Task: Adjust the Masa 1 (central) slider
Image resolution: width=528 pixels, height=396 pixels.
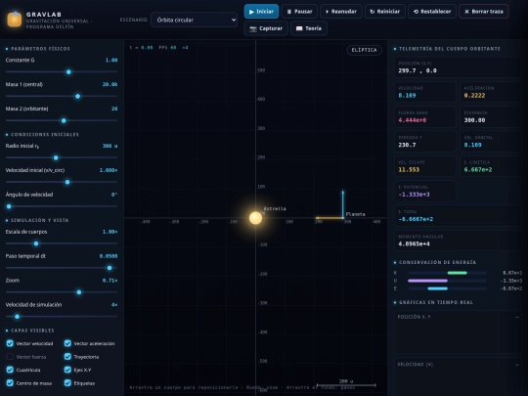Action: tap(62, 96)
